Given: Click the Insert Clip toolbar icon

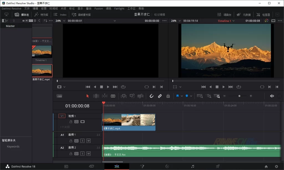Looking at the screenshot, I should click(x=124, y=96).
